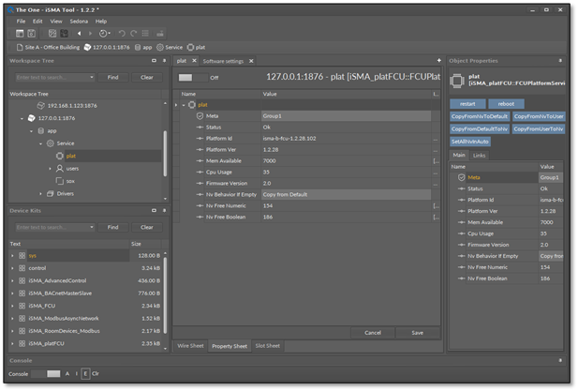
Task: Toggle the E filter in Console bar
Action: tap(85, 373)
